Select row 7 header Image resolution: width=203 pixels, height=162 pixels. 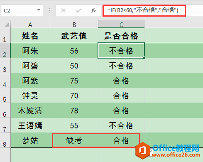[5, 125]
